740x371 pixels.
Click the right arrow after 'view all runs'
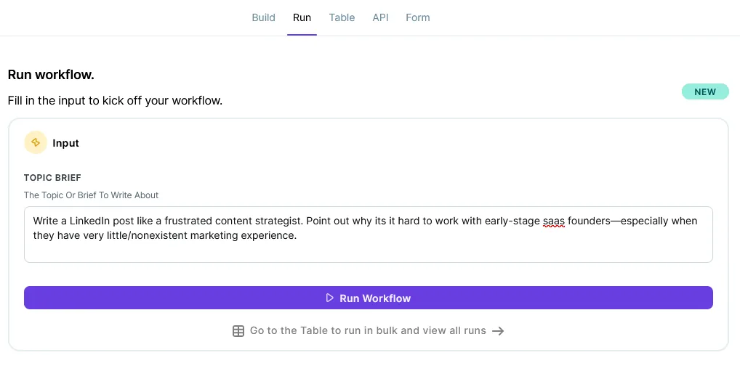click(x=498, y=331)
